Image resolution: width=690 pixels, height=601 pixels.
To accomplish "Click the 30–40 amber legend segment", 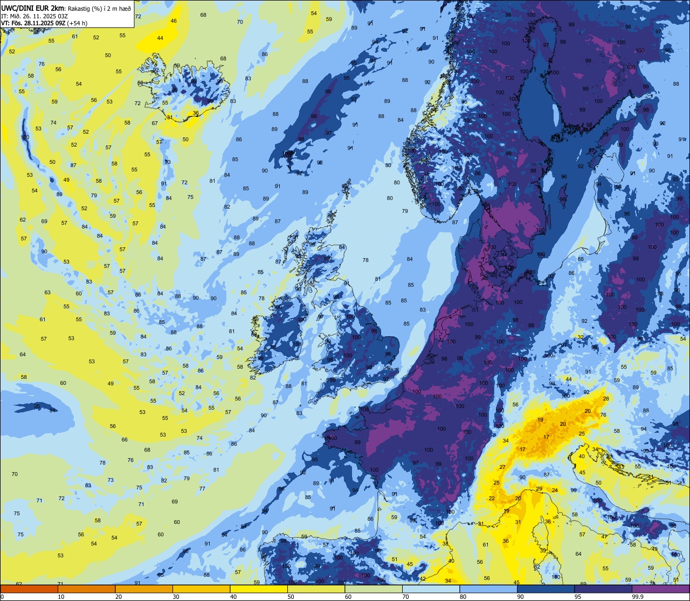I will pyautogui.click(x=201, y=589).
